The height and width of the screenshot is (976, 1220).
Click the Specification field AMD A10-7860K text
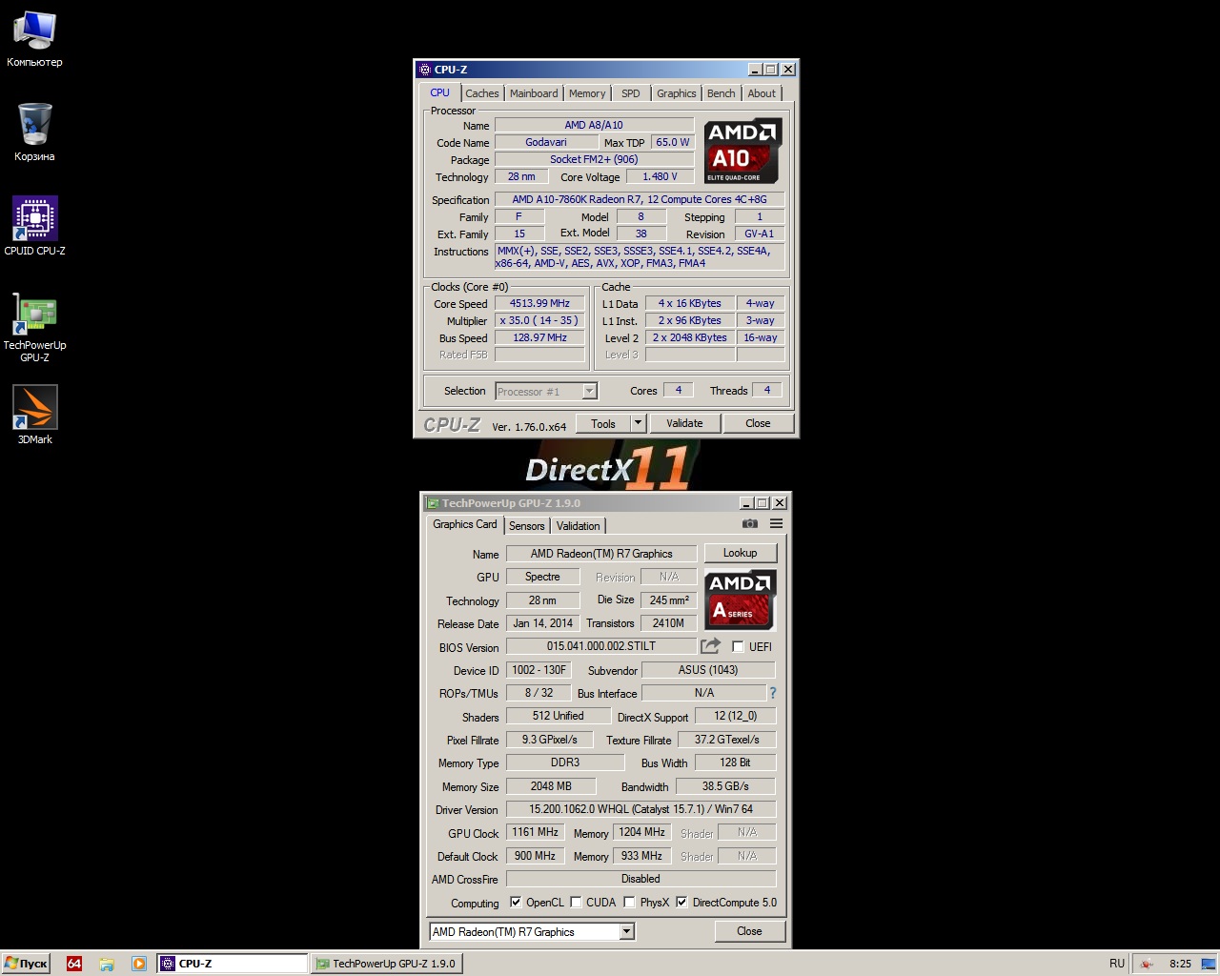(640, 199)
